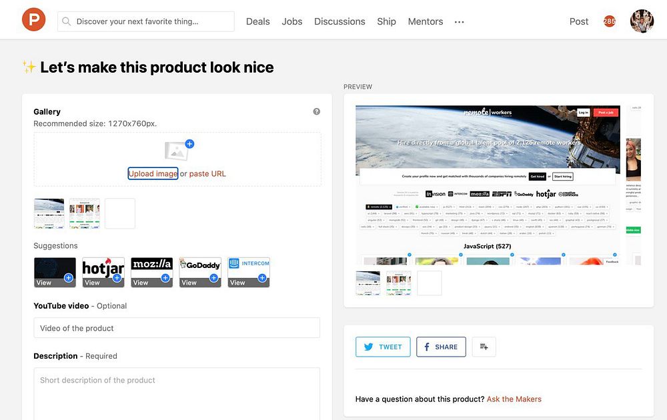Focus the YouTube video input field

click(177, 328)
